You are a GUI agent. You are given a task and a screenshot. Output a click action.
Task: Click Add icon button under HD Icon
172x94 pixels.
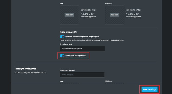[x=114, y=15]
